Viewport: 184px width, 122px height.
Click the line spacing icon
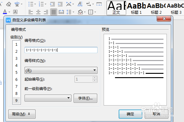coord(69,12)
